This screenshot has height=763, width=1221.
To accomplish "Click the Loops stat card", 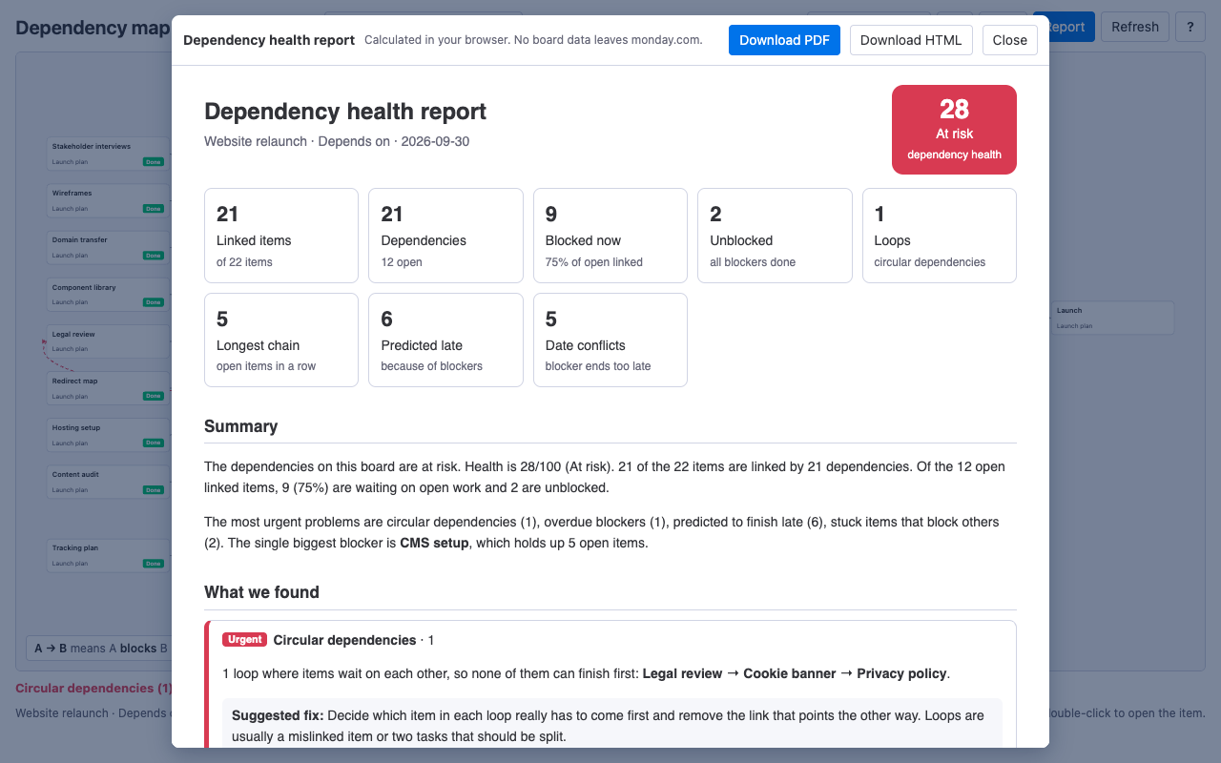I will (940, 236).
